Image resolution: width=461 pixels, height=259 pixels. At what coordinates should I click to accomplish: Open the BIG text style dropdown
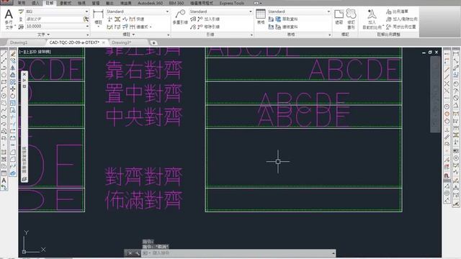pos(86,12)
